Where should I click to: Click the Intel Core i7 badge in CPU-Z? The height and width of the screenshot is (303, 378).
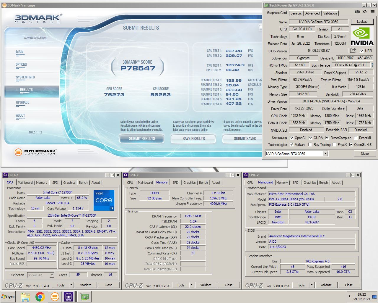[104, 200]
